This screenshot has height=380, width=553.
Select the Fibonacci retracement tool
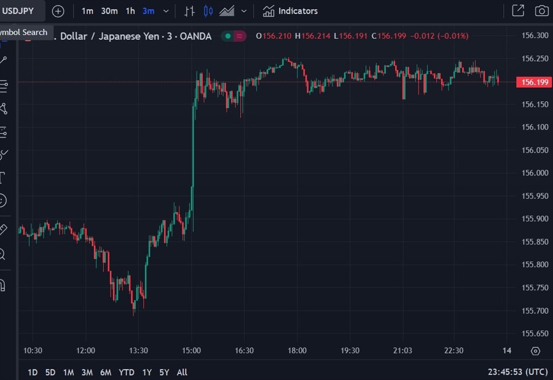pyautogui.click(x=4, y=86)
